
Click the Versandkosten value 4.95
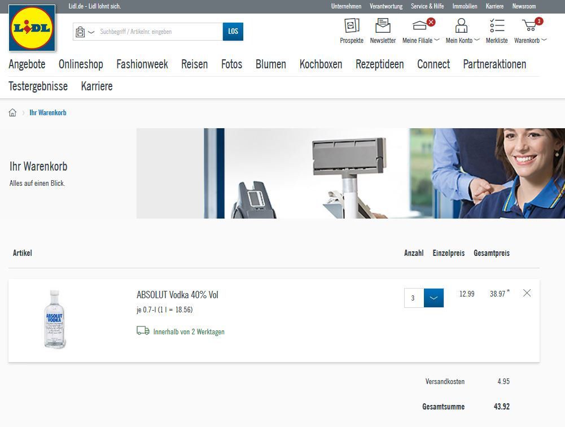click(x=503, y=381)
